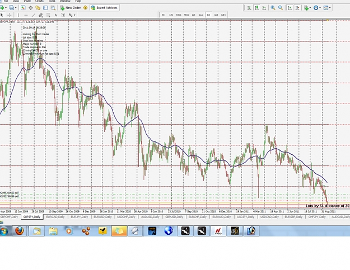This screenshot has width=350, height=270.
Task: Open the Charts menu
Action: tap(40, 1)
